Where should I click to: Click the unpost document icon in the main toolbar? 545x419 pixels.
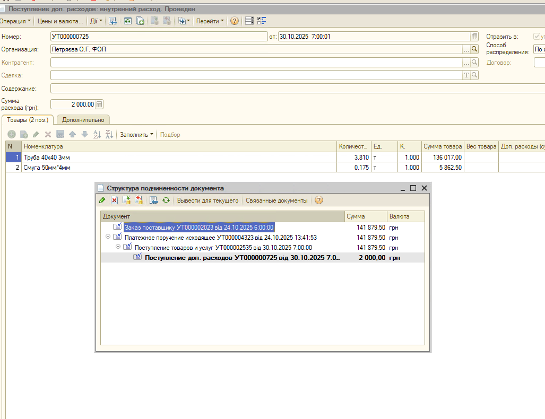[167, 21]
